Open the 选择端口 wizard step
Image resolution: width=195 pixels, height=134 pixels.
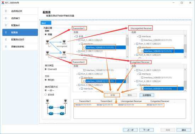pos(20,18)
